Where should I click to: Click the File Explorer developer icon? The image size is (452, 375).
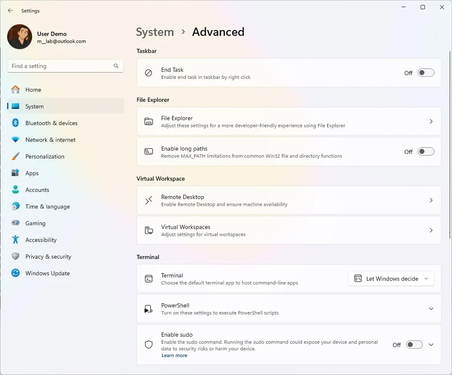(148, 121)
